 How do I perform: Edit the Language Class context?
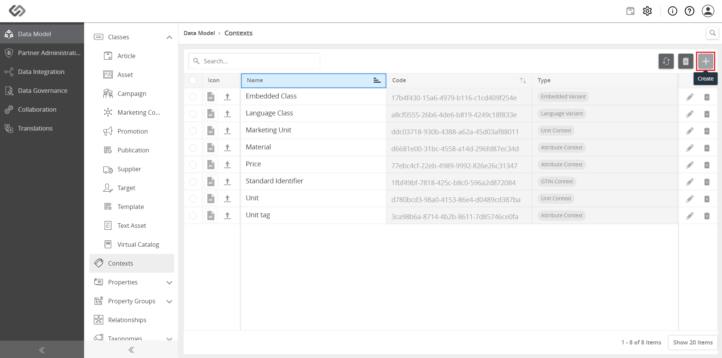[x=690, y=114]
